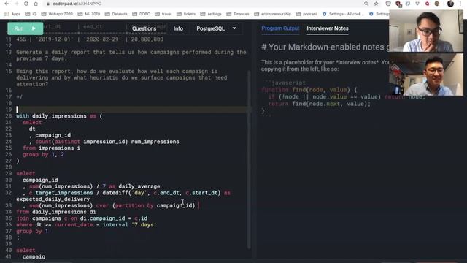Screen dimensions: 467x263
Task: Click 'join campaigns' on line 35
Action: point(39,218)
